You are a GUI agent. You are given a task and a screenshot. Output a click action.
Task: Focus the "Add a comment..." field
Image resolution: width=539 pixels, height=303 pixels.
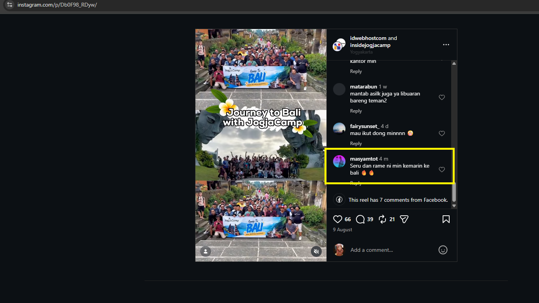[392, 250]
